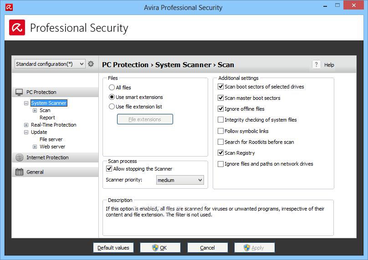The width and height of the screenshot is (368, 260).
Task: Click the Cancel button
Action: (x=208, y=248)
